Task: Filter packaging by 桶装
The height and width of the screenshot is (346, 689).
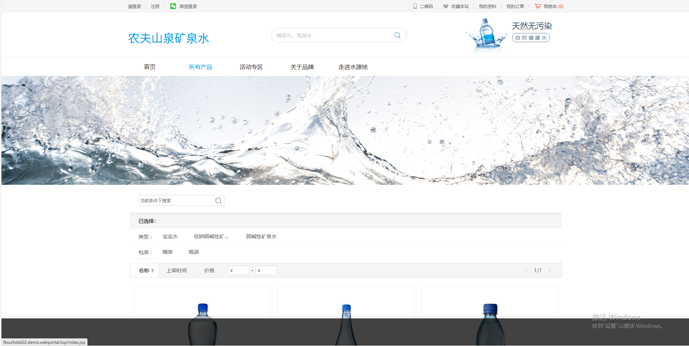Action: tap(167, 252)
